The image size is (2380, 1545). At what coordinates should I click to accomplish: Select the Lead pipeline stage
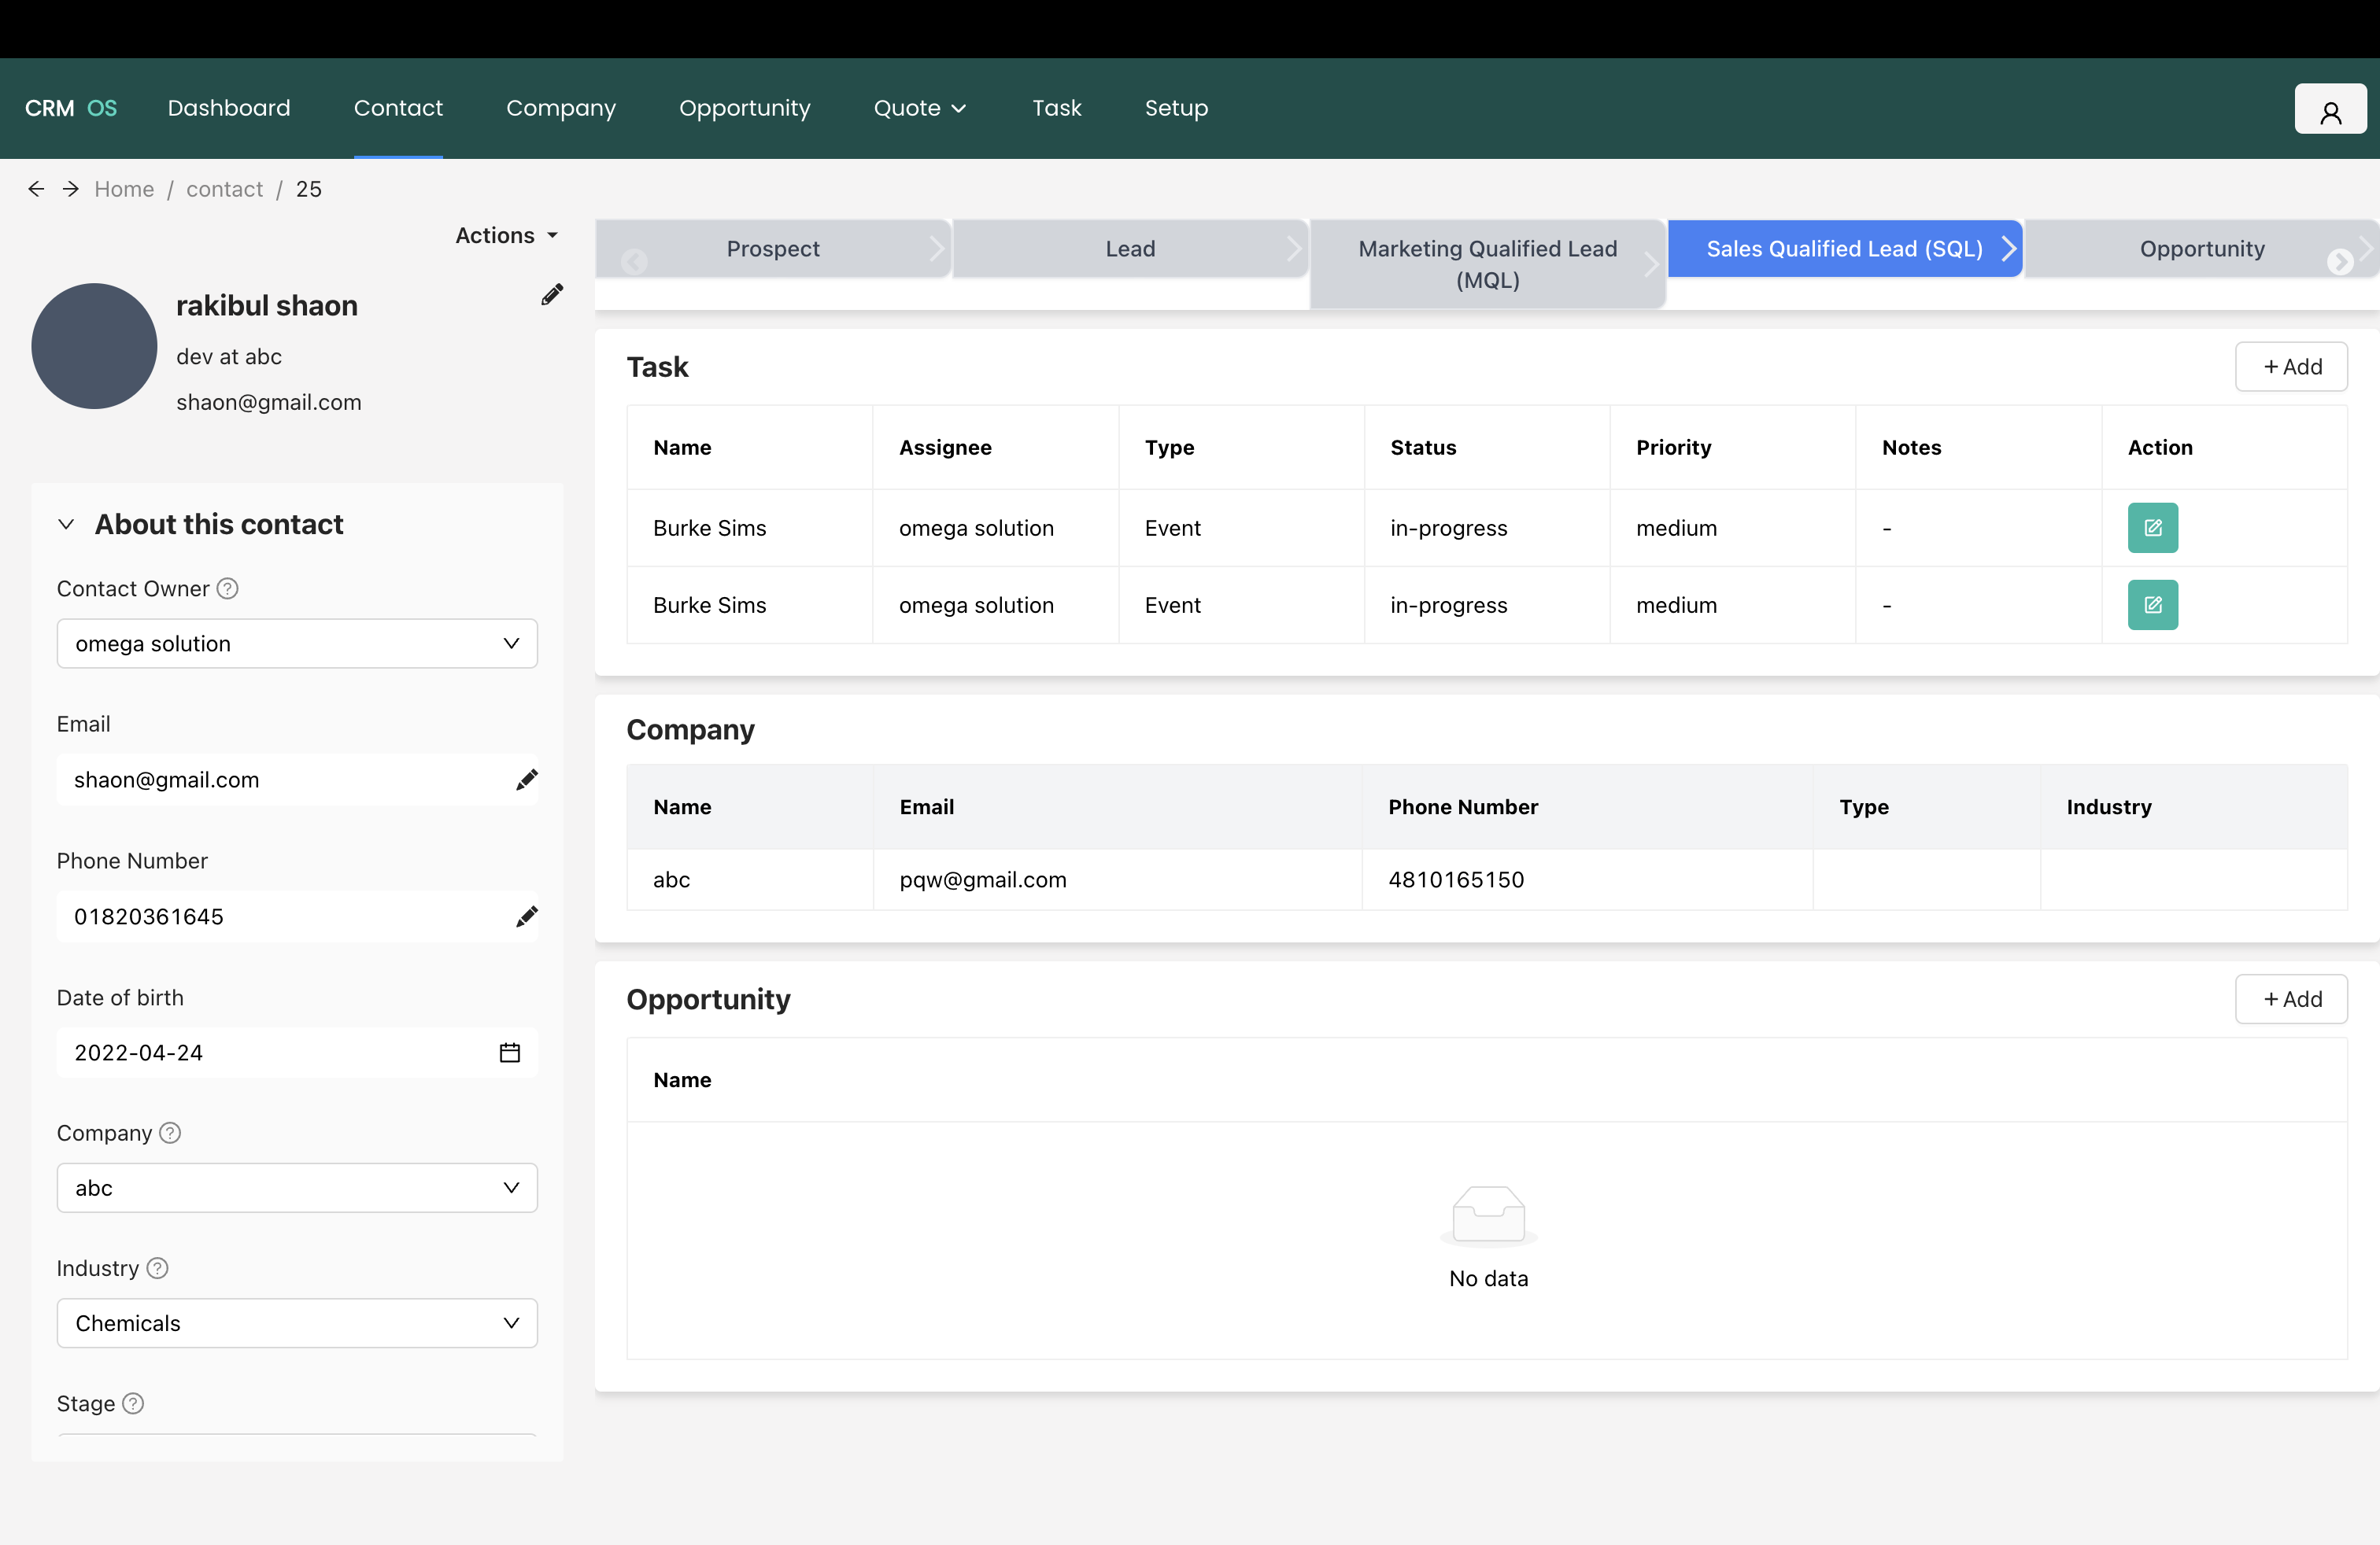click(x=1130, y=248)
